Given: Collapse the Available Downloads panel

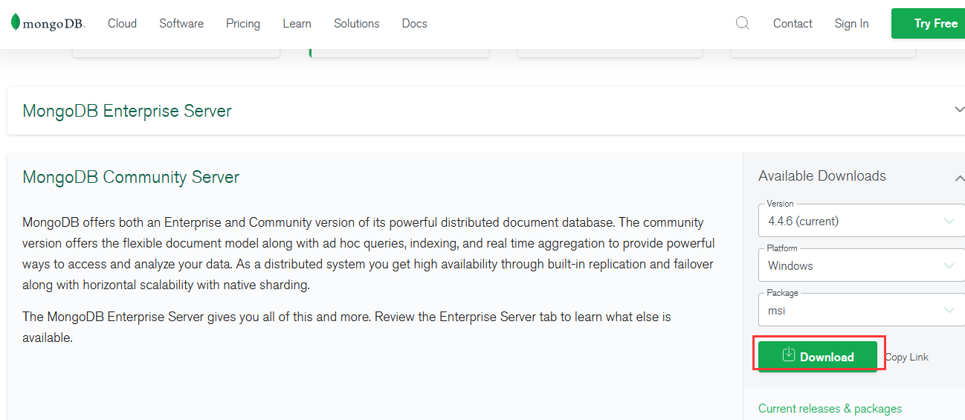Looking at the screenshot, I should pos(960,178).
